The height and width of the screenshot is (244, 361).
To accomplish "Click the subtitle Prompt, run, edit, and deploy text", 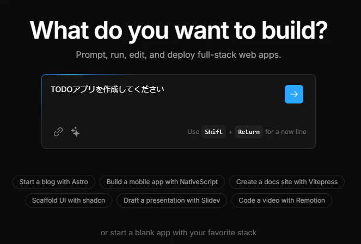I will pyautogui.click(x=179, y=55).
